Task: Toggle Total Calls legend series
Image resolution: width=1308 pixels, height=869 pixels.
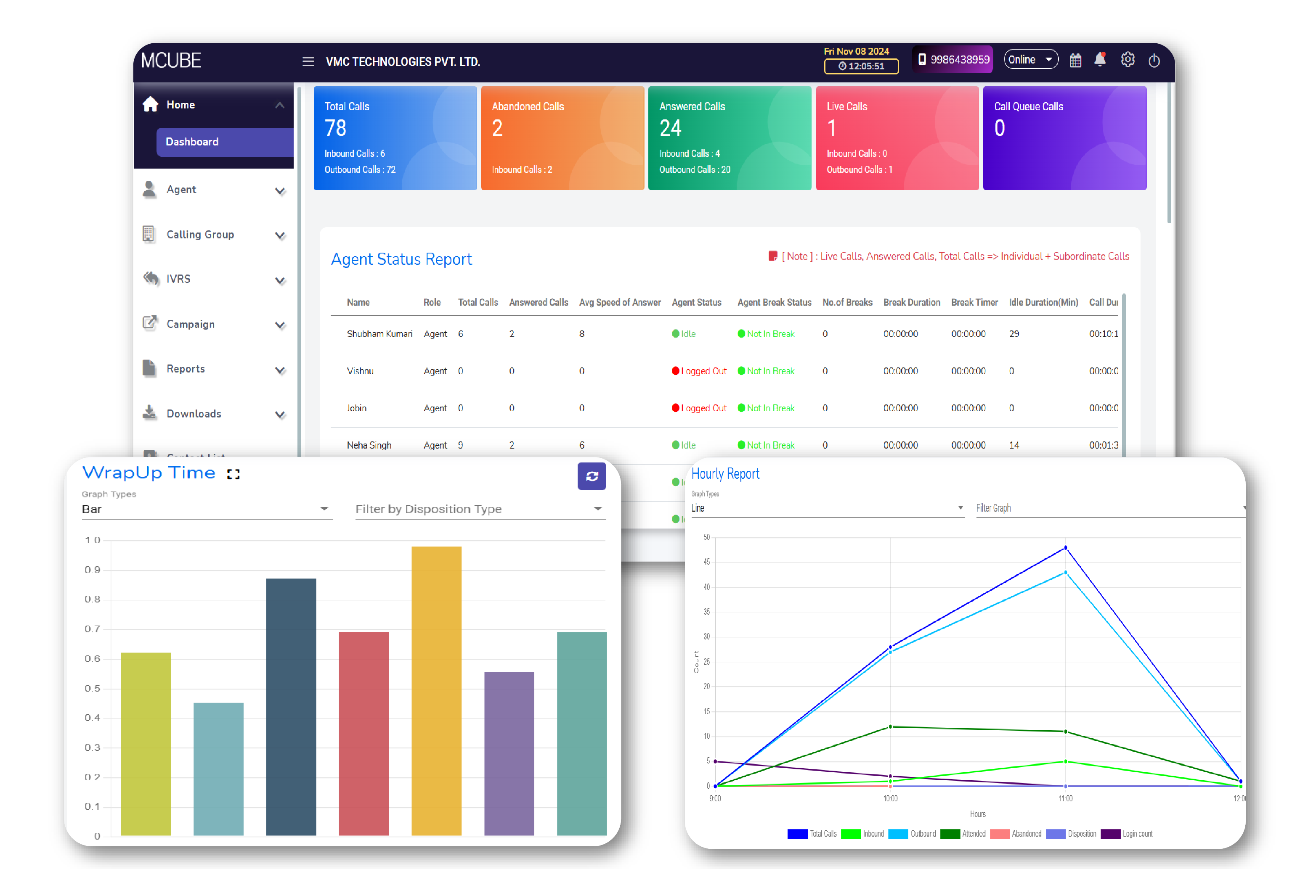Action: coord(811,834)
